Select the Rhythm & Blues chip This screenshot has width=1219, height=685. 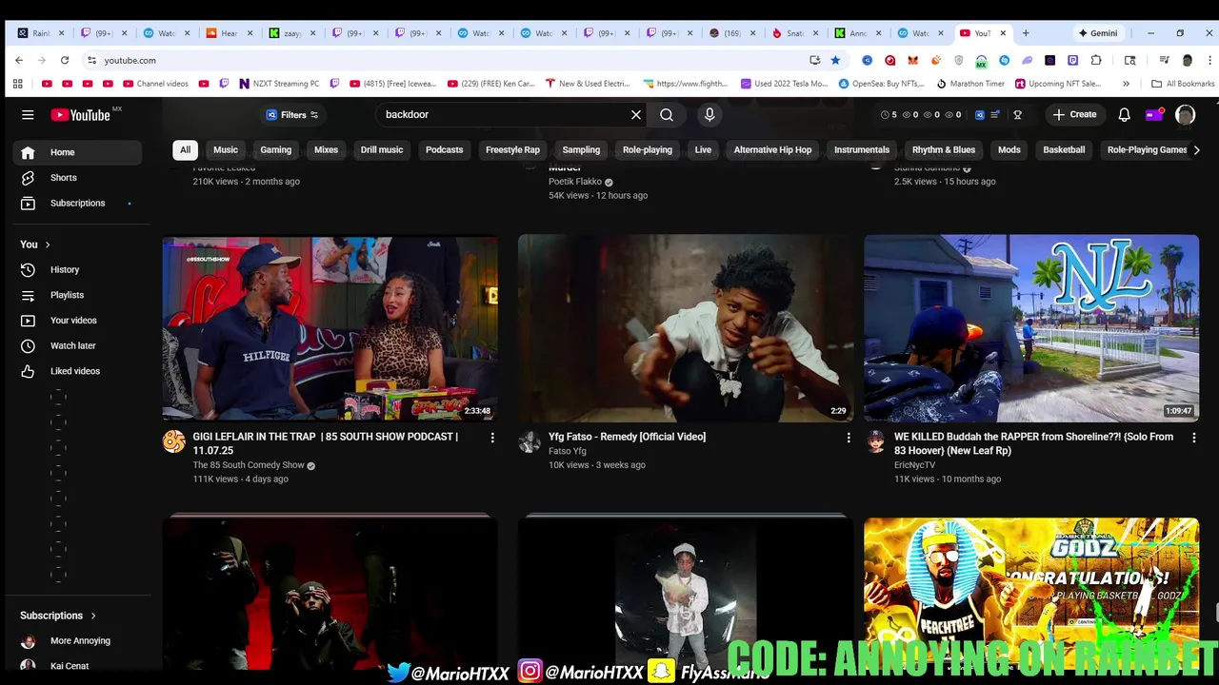pyautogui.click(x=944, y=149)
